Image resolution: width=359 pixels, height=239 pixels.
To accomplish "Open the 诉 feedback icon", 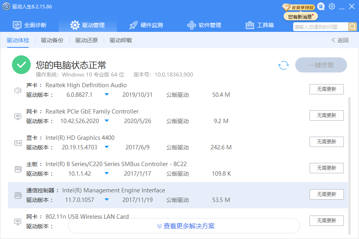I will (321, 7).
